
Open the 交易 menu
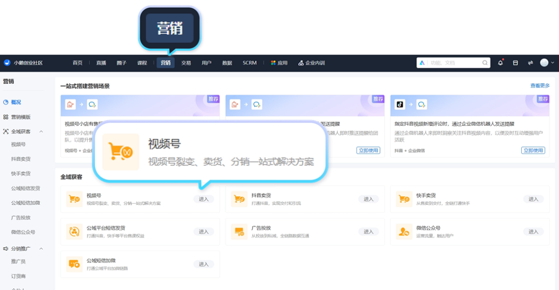186,63
